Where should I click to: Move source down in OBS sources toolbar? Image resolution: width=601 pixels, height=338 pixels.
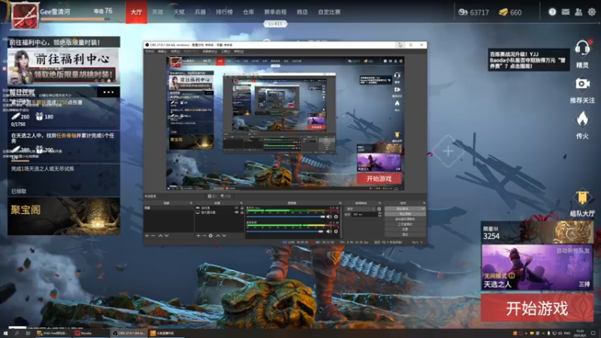click(224, 236)
